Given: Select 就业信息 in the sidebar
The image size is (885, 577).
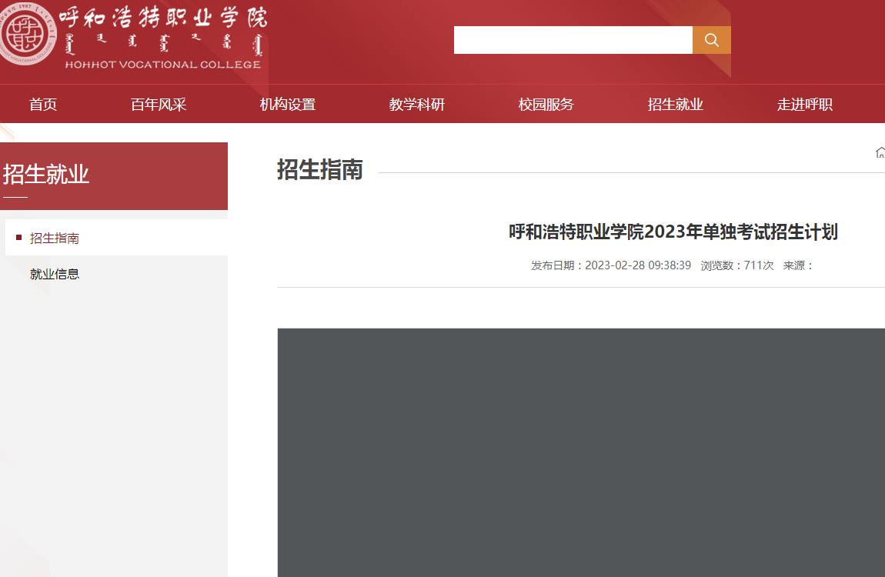Looking at the screenshot, I should [x=55, y=274].
